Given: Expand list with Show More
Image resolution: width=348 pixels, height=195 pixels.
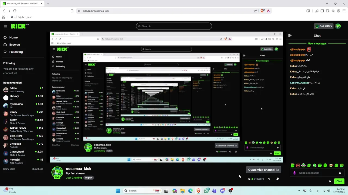Looking at the screenshot, I should [9, 169].
